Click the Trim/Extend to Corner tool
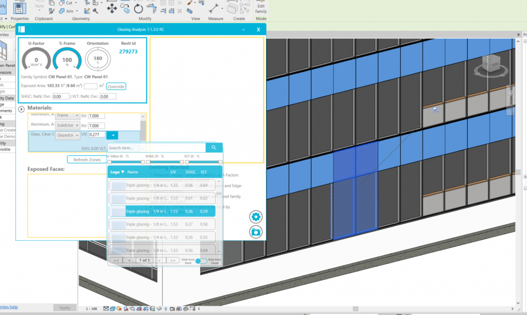This screenshot has height=315, width=527. tap(152, 9)
